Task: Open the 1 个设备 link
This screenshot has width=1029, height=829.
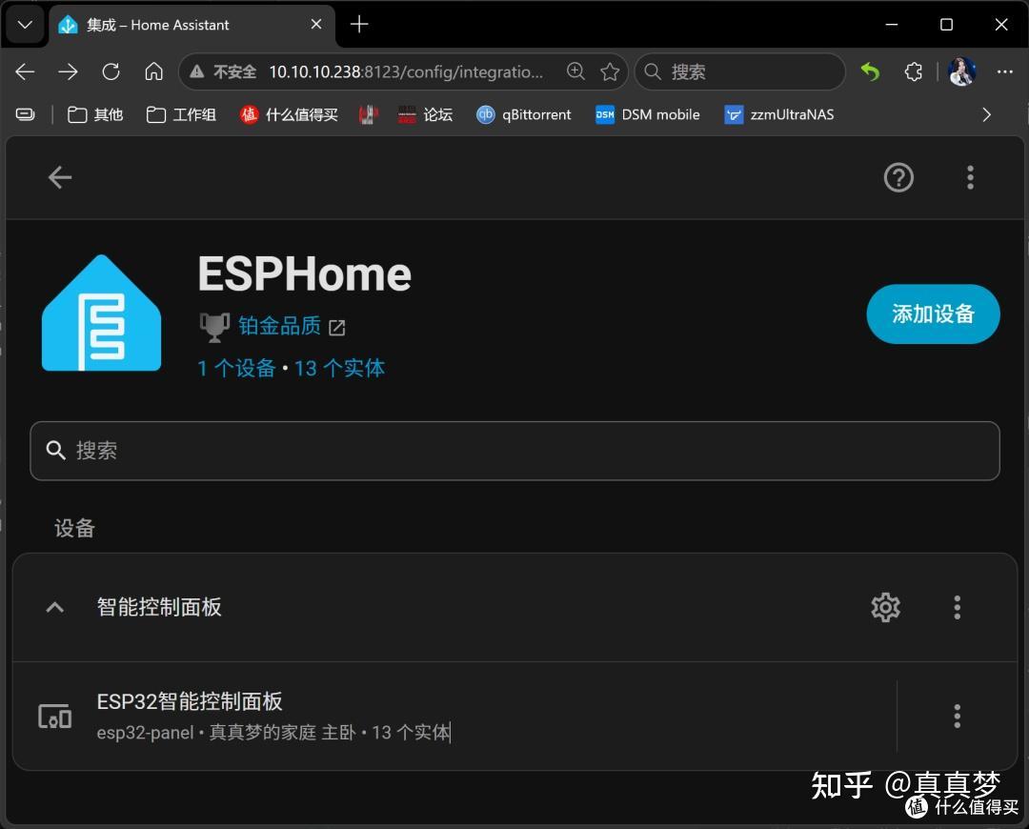Action: point(236,368)
